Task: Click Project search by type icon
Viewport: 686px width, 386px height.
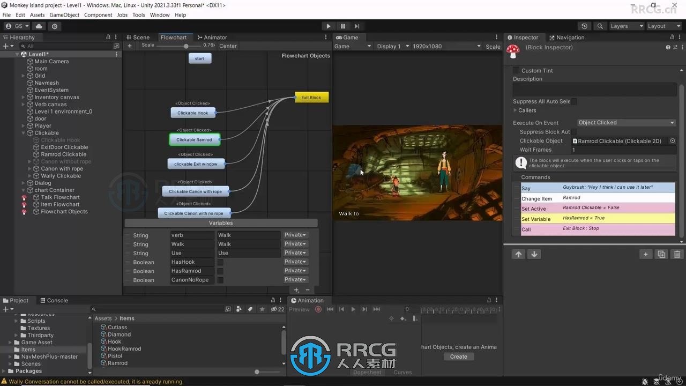Action: [239, 309]
